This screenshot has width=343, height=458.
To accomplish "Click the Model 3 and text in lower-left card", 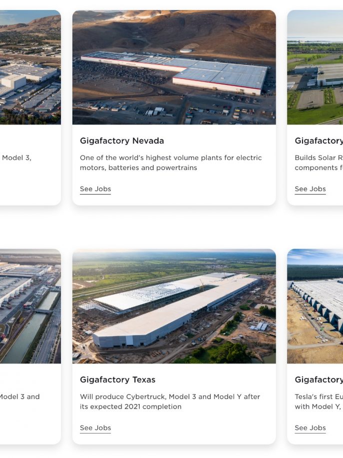I will coord(19,396).
